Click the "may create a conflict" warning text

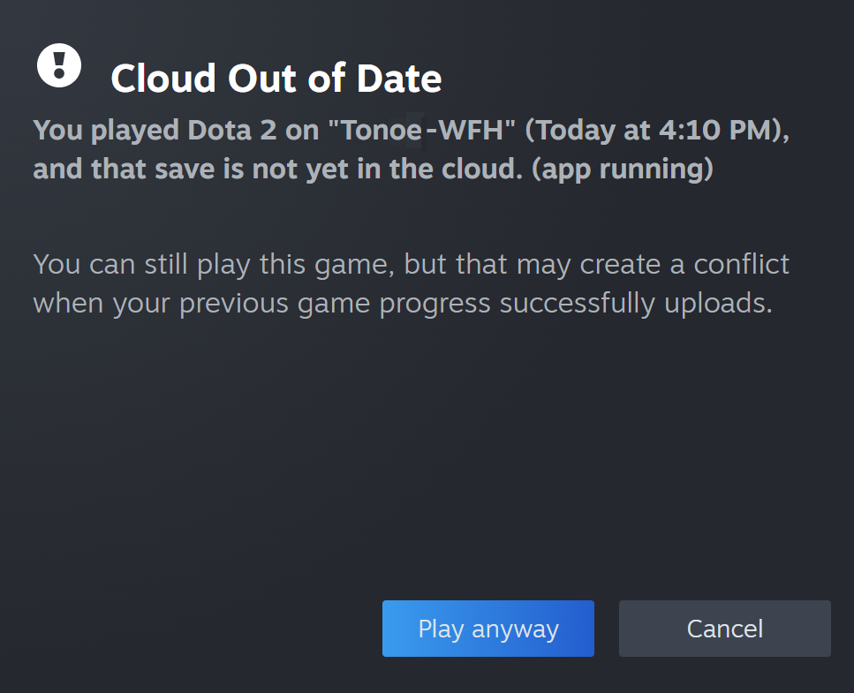point(653,265)
